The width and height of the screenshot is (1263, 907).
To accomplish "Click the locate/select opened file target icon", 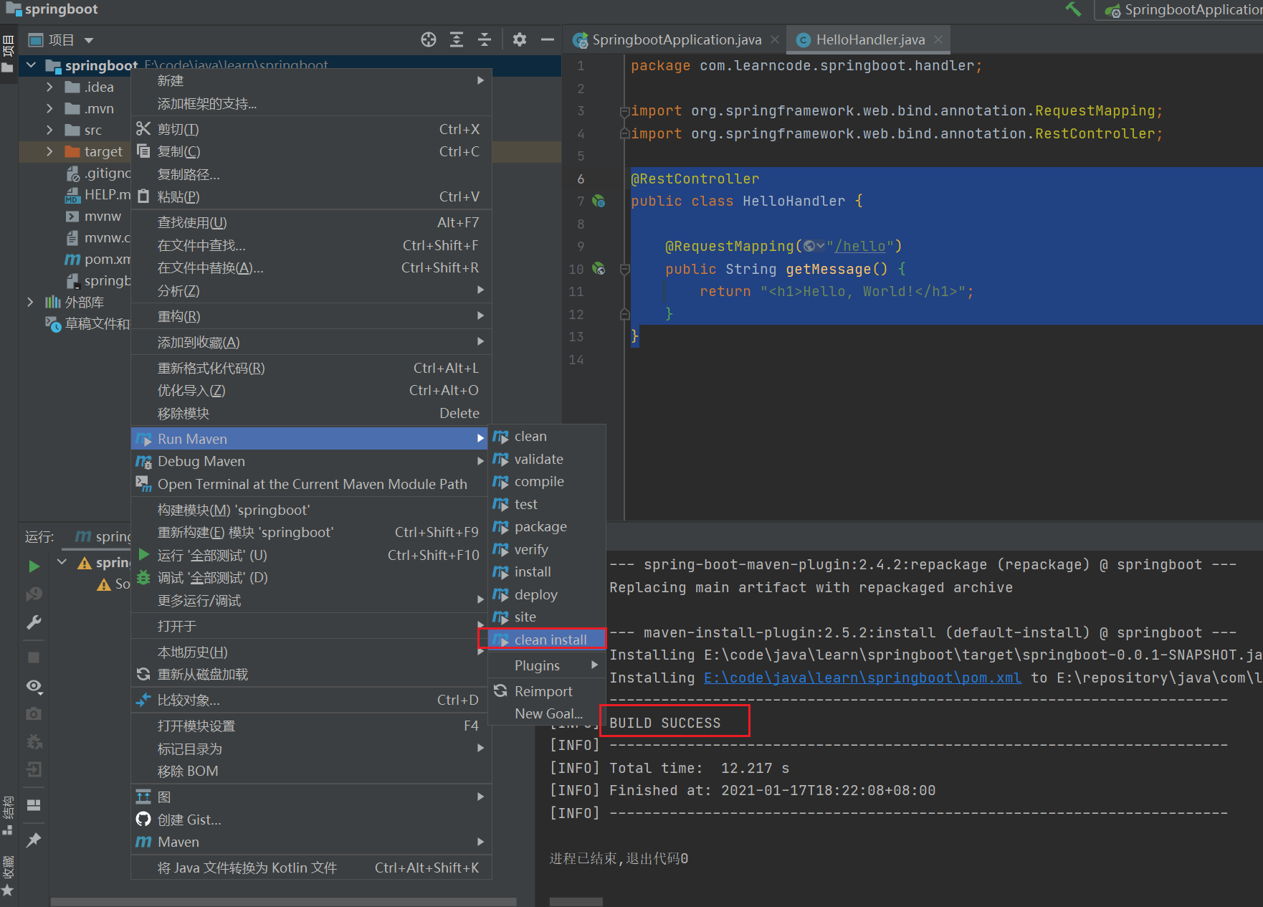I will (429, 39).
